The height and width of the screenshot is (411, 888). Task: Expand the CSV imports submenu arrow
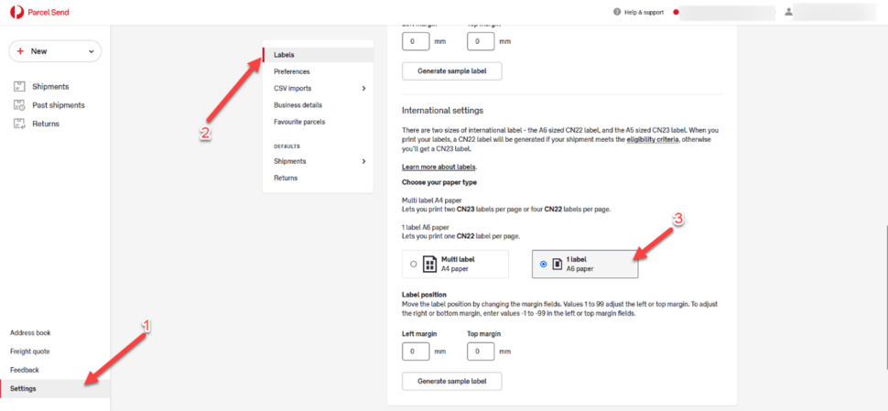coord(363,88)
